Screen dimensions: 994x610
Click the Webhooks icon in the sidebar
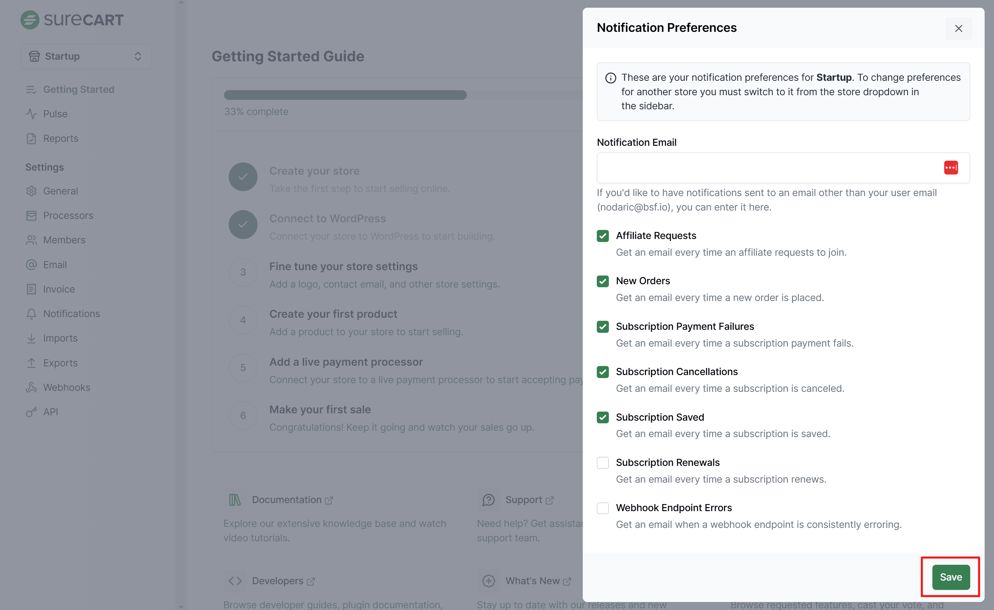(x=31, y=387)
